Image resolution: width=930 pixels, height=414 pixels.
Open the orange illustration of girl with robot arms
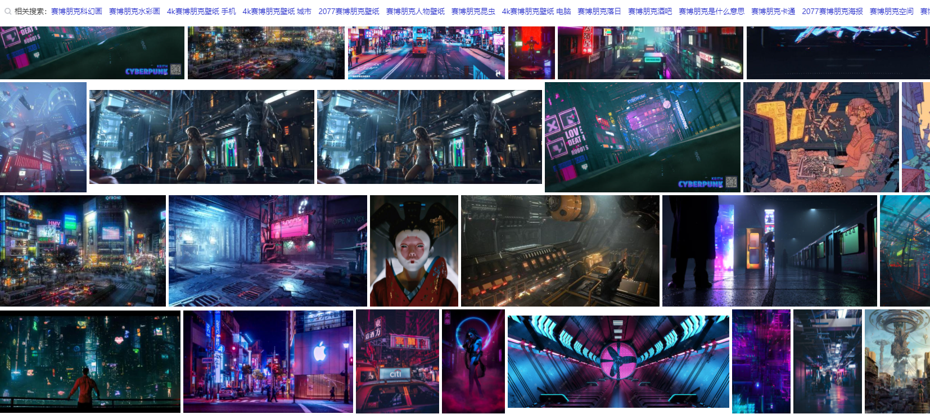821,137
